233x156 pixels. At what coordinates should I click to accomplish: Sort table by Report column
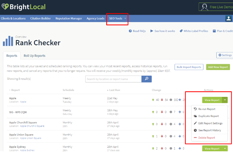point(14,90)
